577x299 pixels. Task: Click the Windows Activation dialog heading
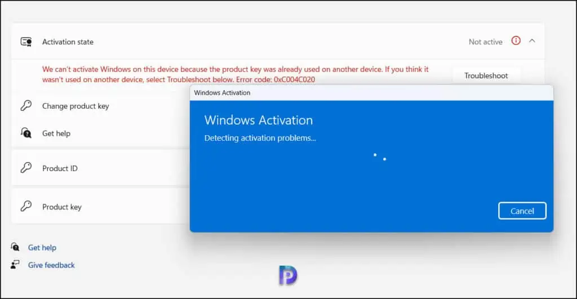pos(259,120)
